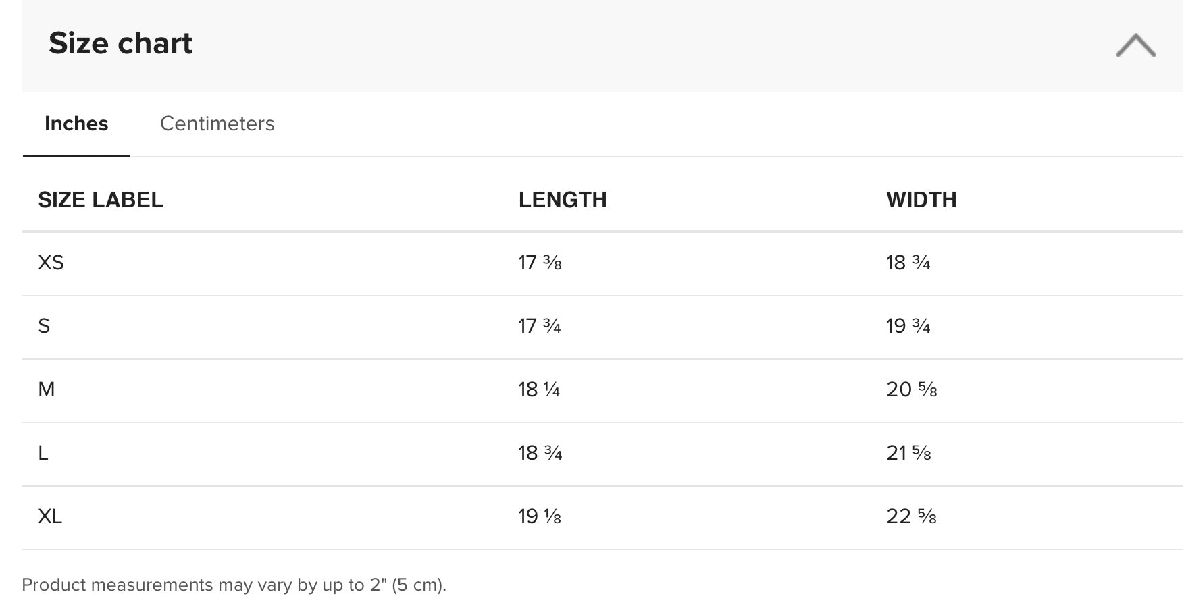Click the Size chart heading

tap(120, 43)
